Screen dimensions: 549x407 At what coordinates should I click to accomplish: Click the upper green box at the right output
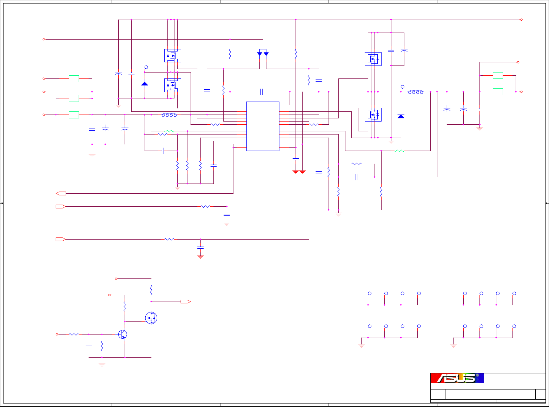coord(498,75)
